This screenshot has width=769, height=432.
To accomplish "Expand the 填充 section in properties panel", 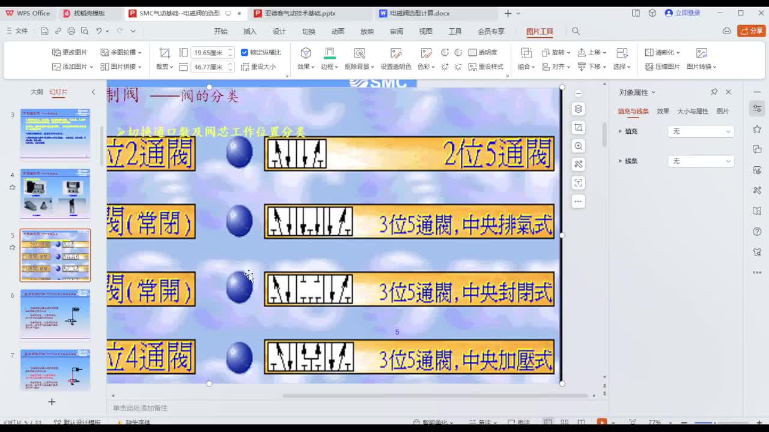I will click(621, 131).
